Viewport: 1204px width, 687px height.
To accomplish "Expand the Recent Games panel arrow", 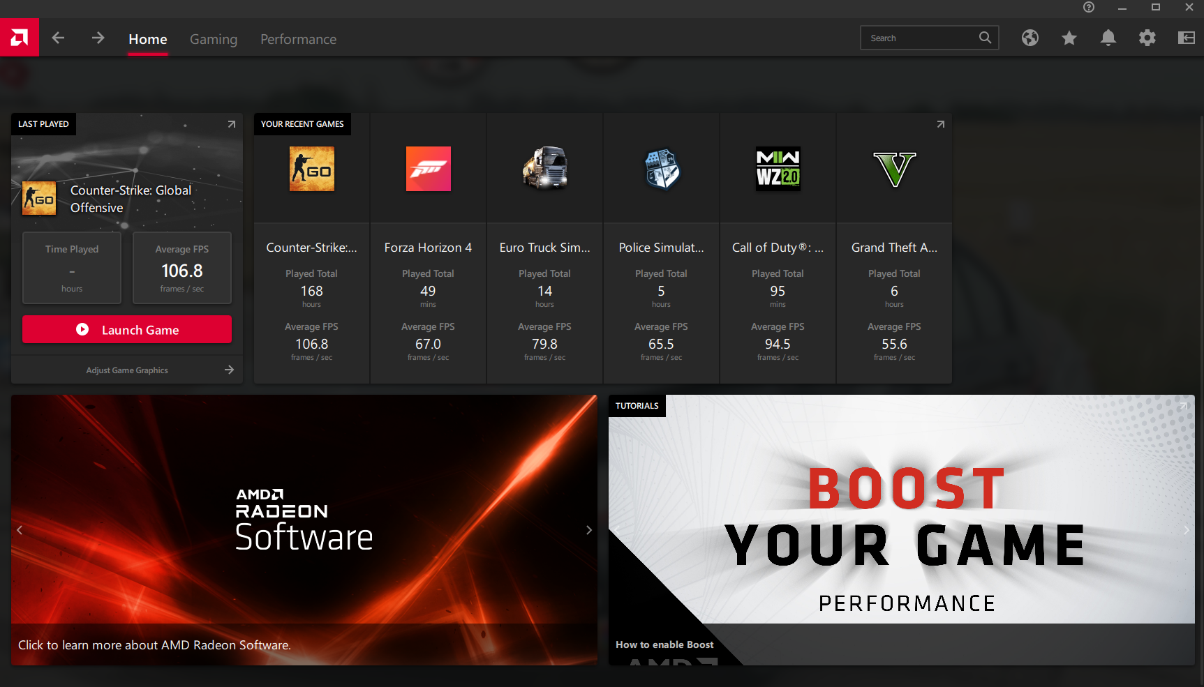I will tap(941, 124).
